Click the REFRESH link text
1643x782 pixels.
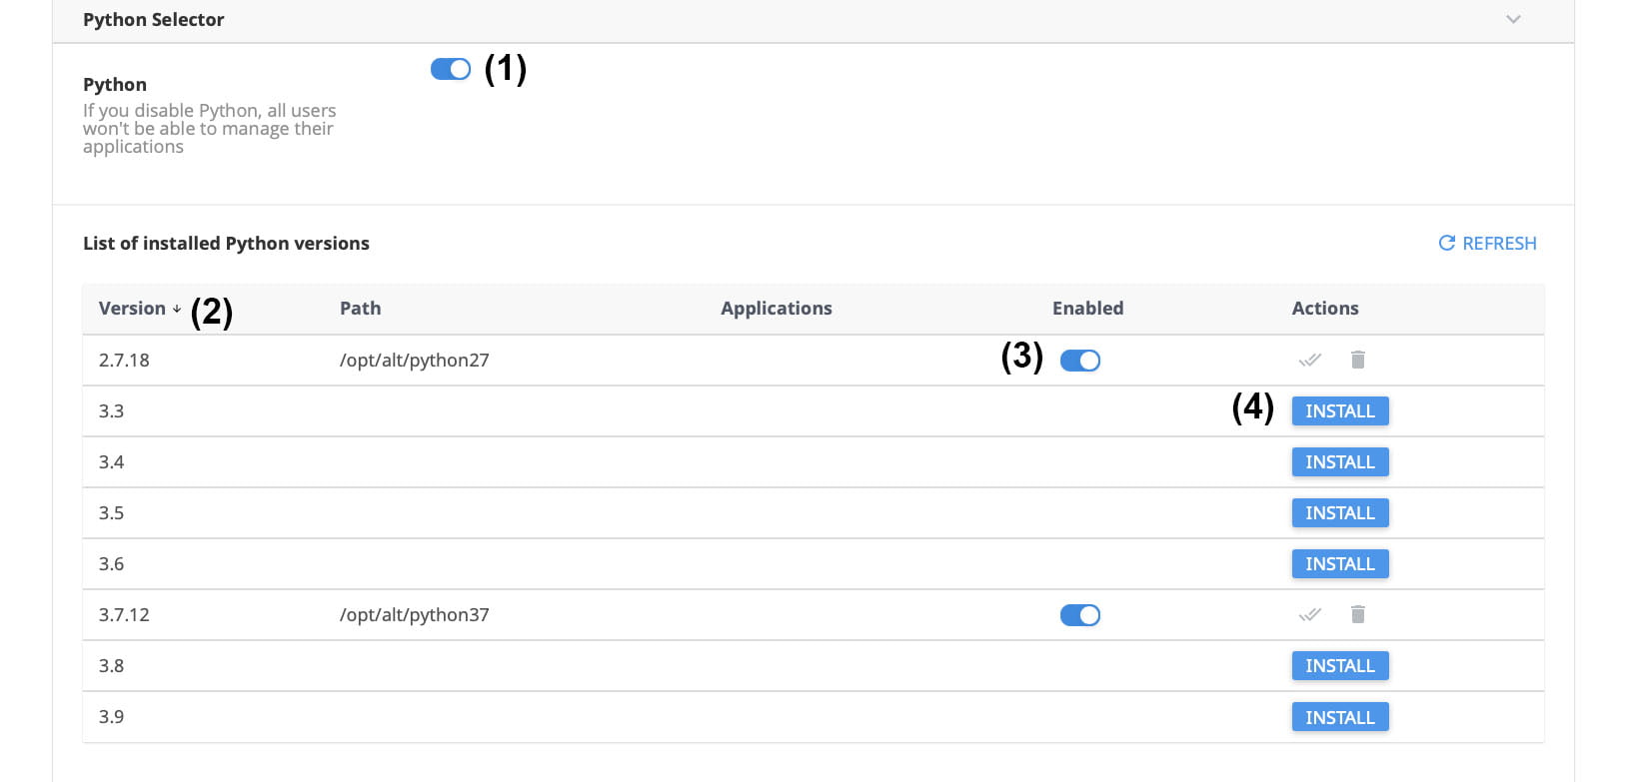1499,243
